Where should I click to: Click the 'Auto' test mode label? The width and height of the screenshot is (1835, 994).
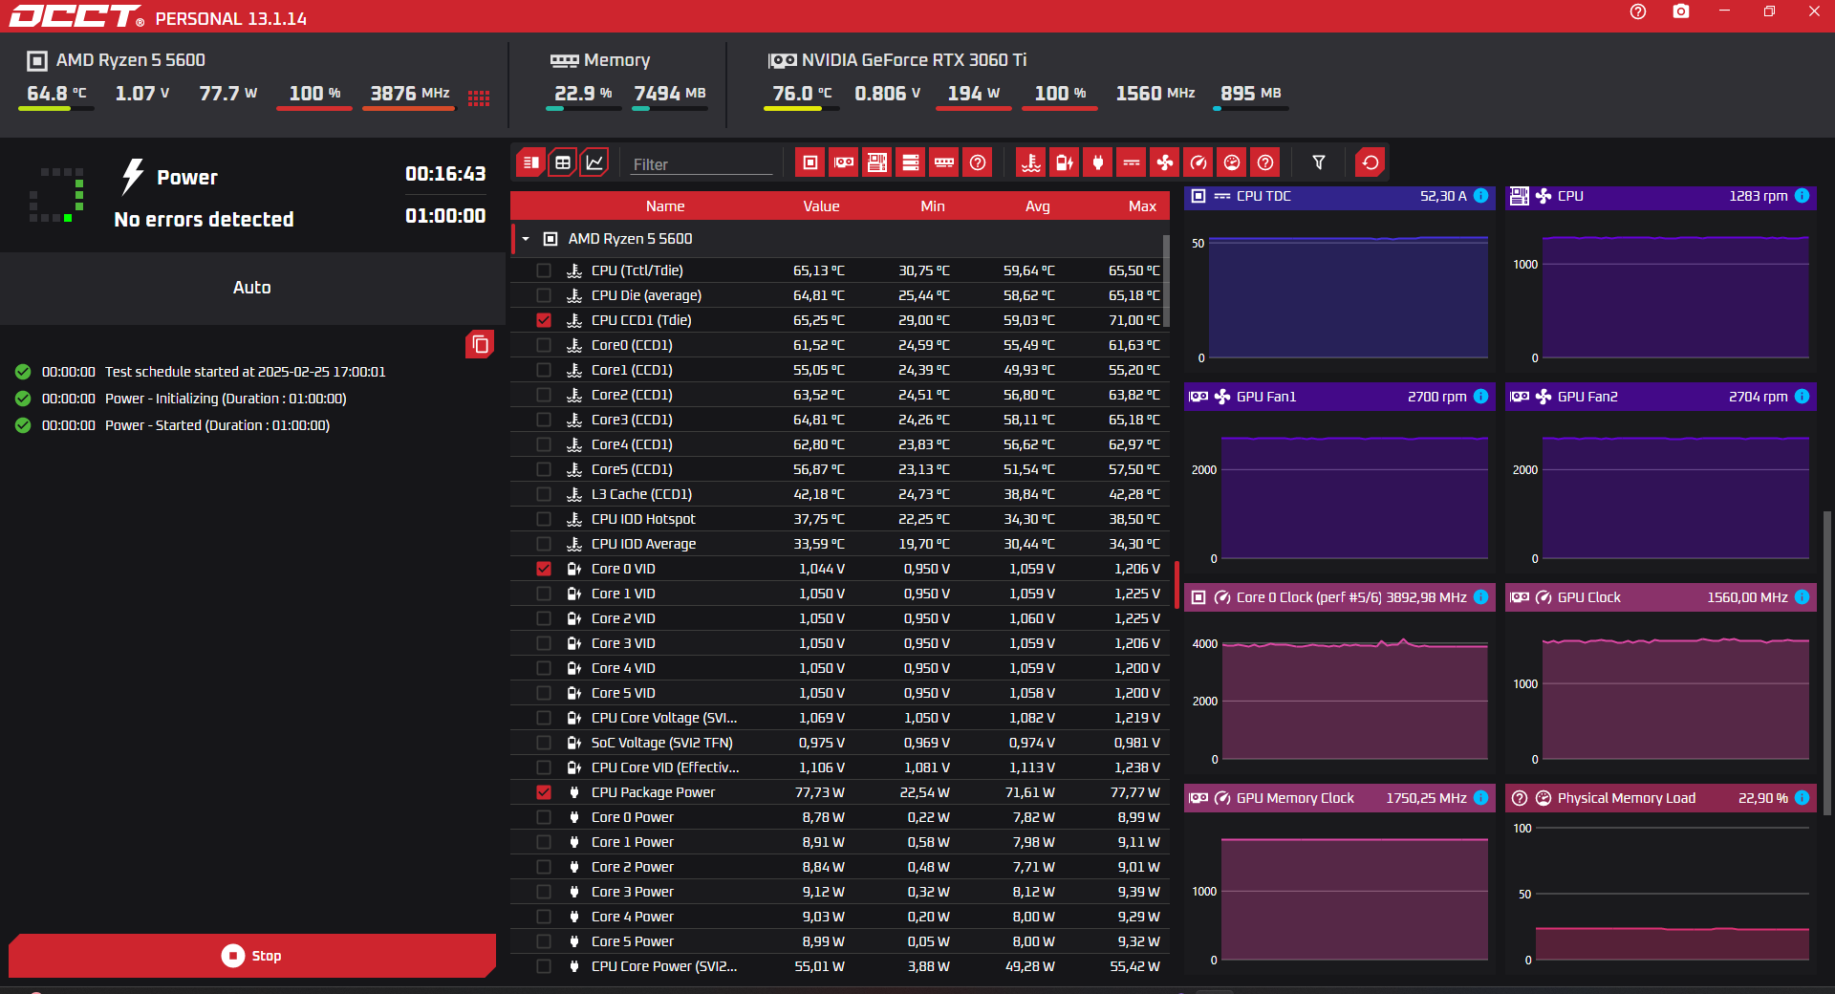[x=252, y=288]
